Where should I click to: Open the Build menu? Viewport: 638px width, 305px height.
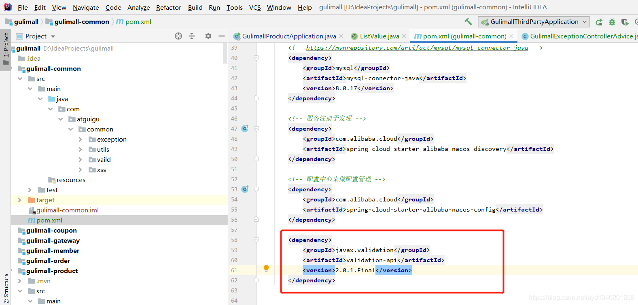coord(195,7)
